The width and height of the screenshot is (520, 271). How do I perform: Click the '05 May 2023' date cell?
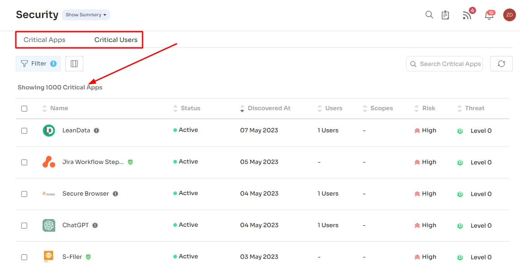point(259,162)
